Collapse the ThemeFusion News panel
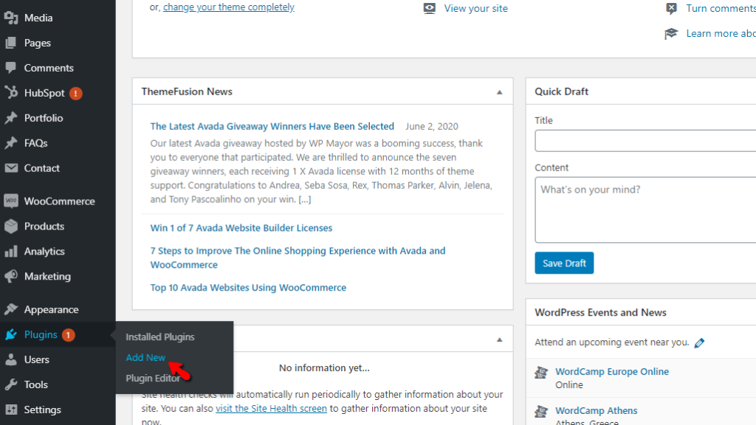This screenshot has width=756, height=425. [x=500, y=92]
